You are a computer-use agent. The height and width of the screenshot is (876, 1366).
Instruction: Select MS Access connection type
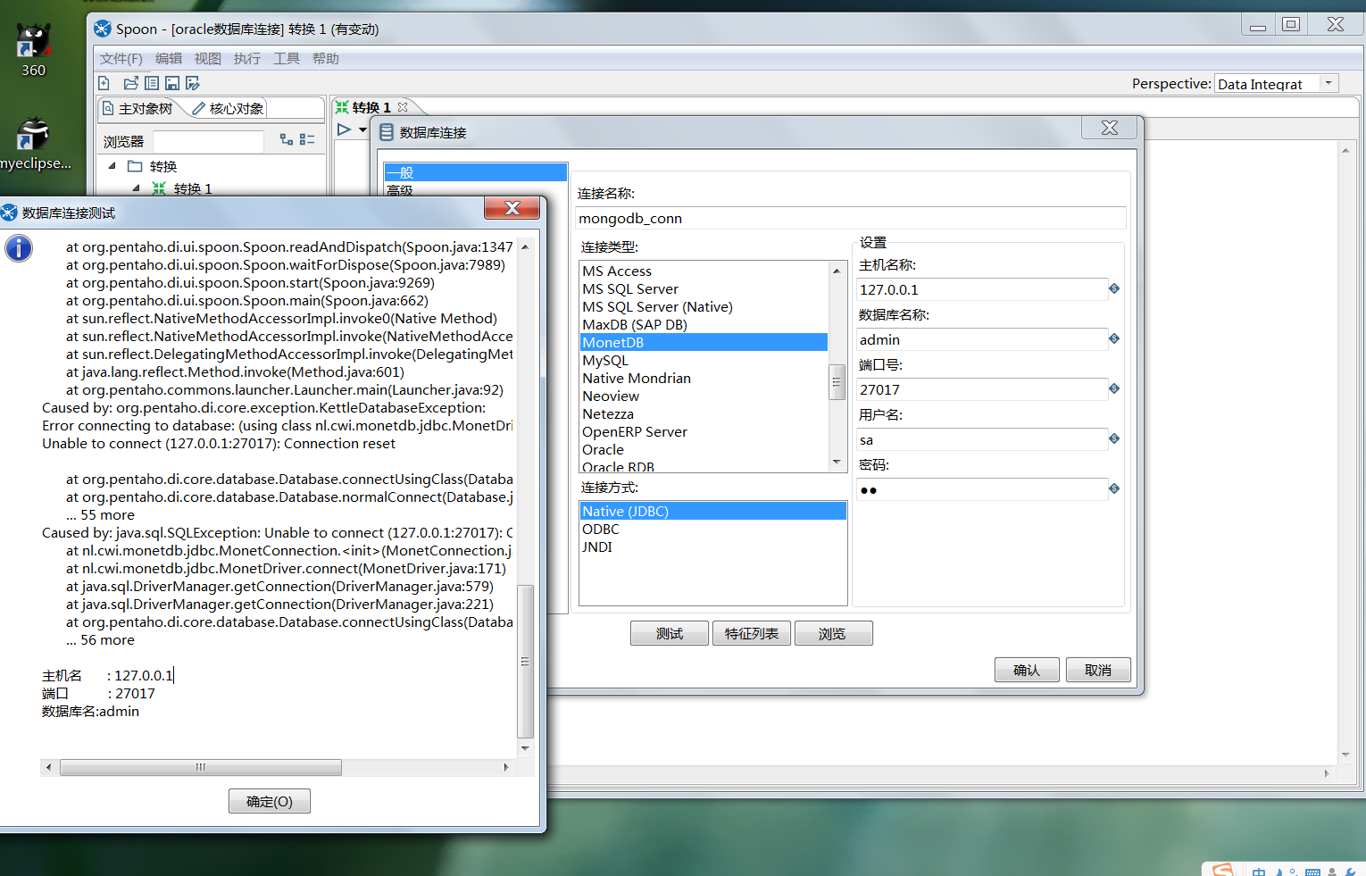coord(704,271)
